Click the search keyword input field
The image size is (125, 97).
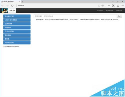75,16
